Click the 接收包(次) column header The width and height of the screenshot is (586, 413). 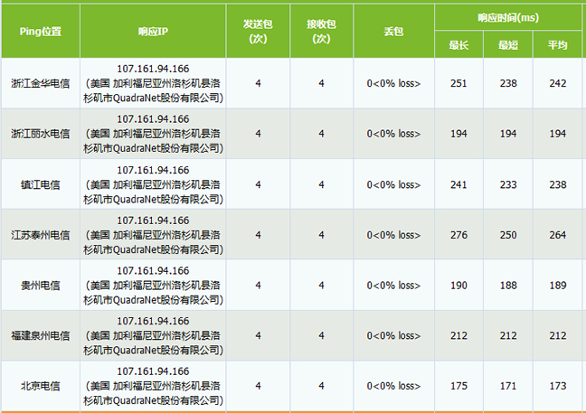(x=321, y=31)
